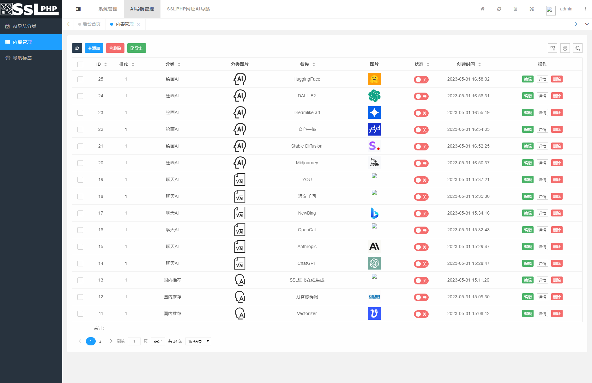Click the print icon above the table
Screen dimensions: 592x383
[x=565, y=48]
